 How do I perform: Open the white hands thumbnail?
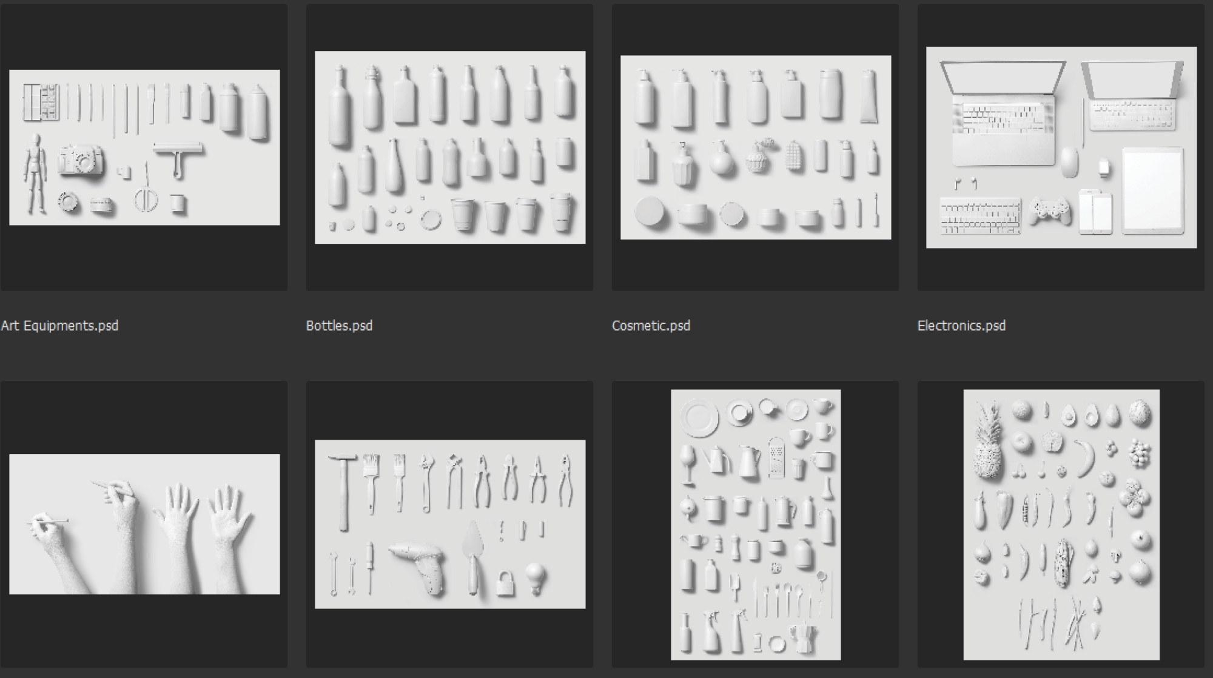144,524
